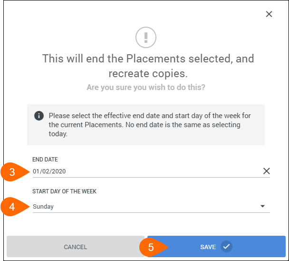Click the SAVE button label
Image resolution: width=289 pixels, height=261 pixels.
tap(208, 247)
